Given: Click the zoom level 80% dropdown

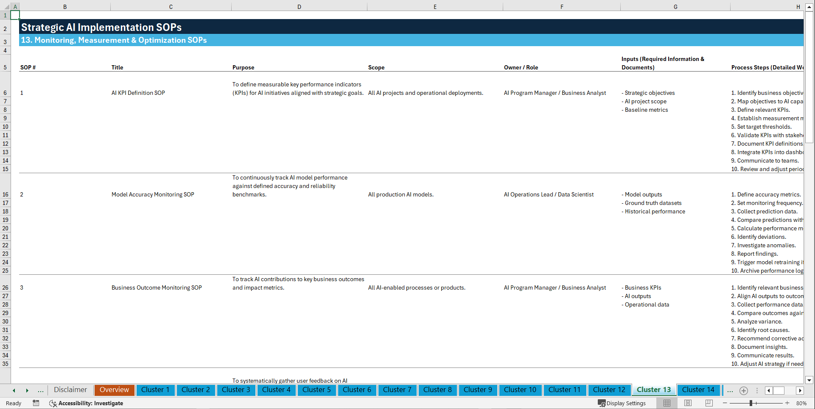Looking at the screenshot, I should pyautogui.click(x=802, y=403).
